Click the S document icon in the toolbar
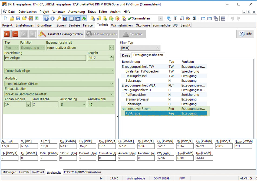257x181 pixels. click(x=194, y=18)
